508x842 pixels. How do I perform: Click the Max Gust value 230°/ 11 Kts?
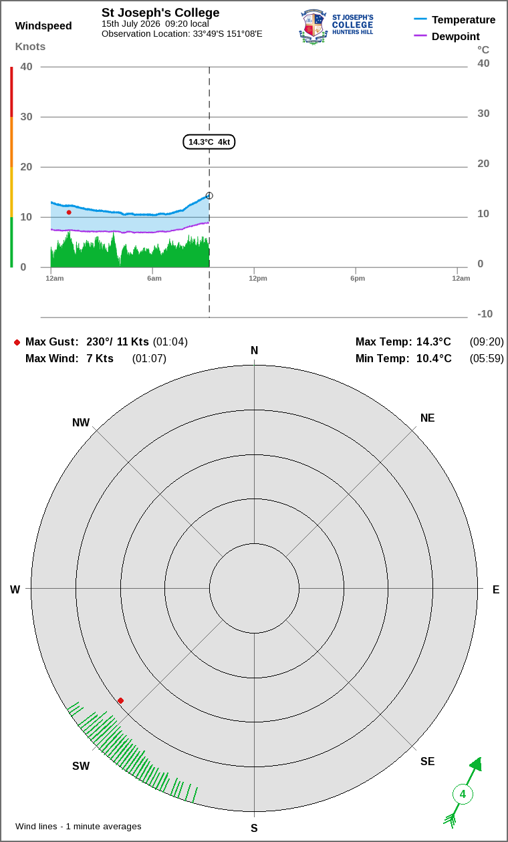[118, 341]
